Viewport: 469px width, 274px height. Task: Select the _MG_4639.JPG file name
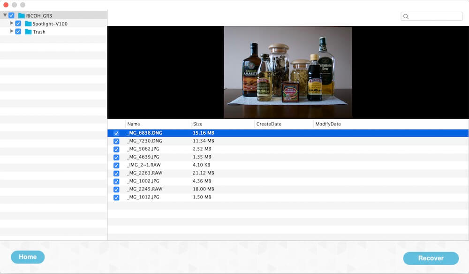pyautogui.click(x=143, y=157)
